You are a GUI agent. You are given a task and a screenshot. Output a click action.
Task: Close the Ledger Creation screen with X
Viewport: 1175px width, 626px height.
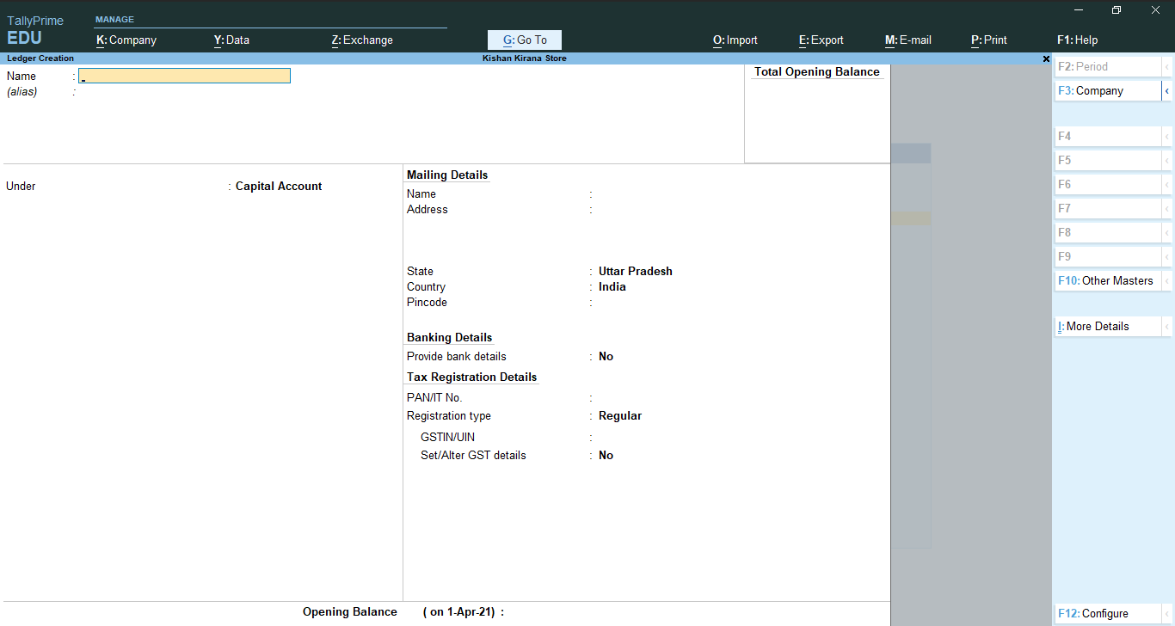coord(1046,59)
